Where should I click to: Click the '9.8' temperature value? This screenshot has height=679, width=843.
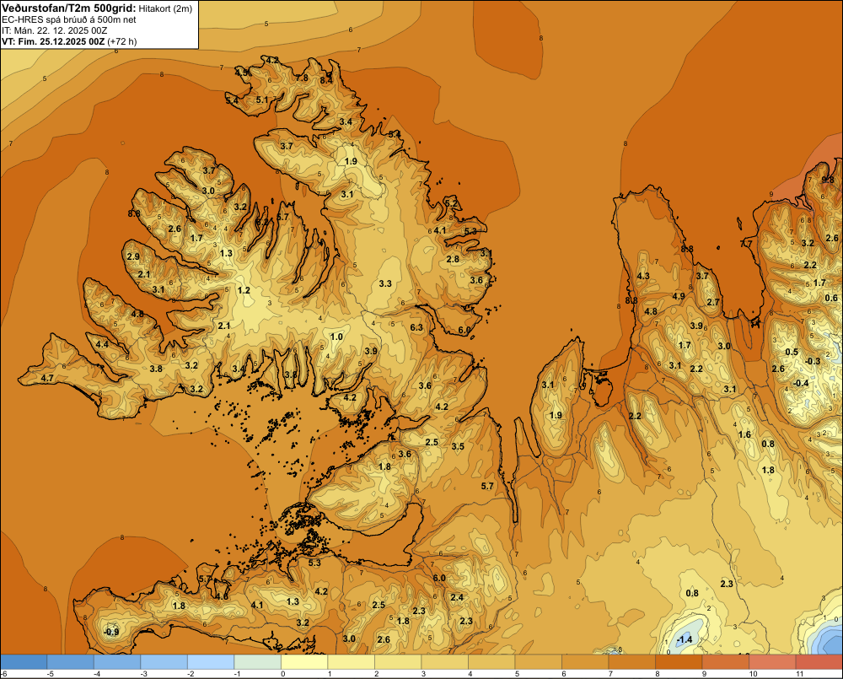pyautogui.click(x=828, y=180)
